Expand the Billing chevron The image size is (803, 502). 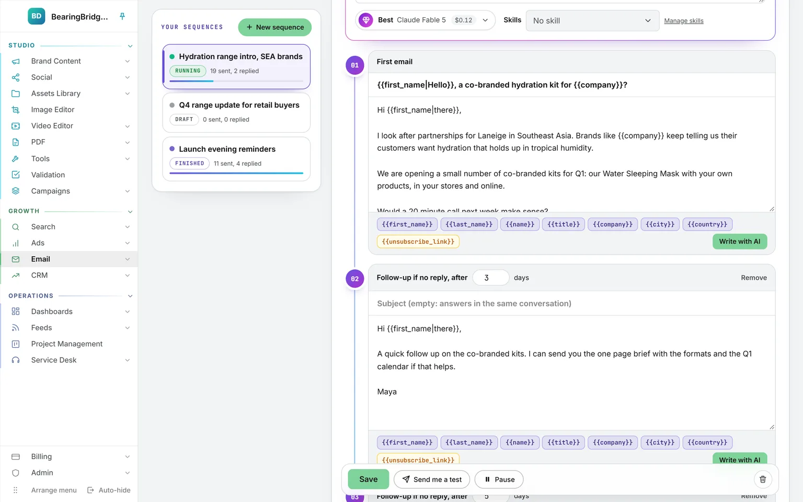(x=128, y=457)
